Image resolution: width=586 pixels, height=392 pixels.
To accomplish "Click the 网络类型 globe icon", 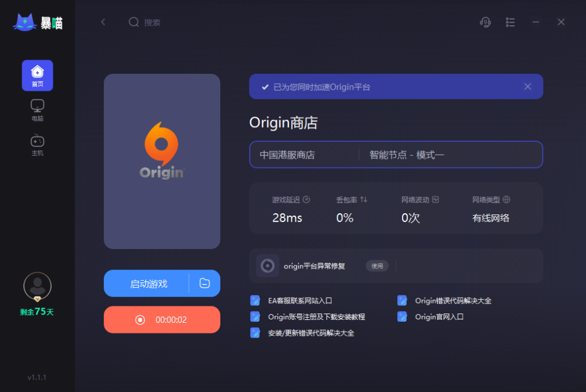I will [506, 200].
